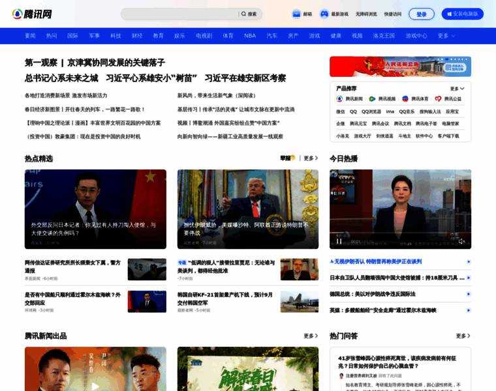Image resolution: width=496 pixels, height=391 pixels.
Task: Open 腾讯新闻 product icon
Action: click(339, 99)
